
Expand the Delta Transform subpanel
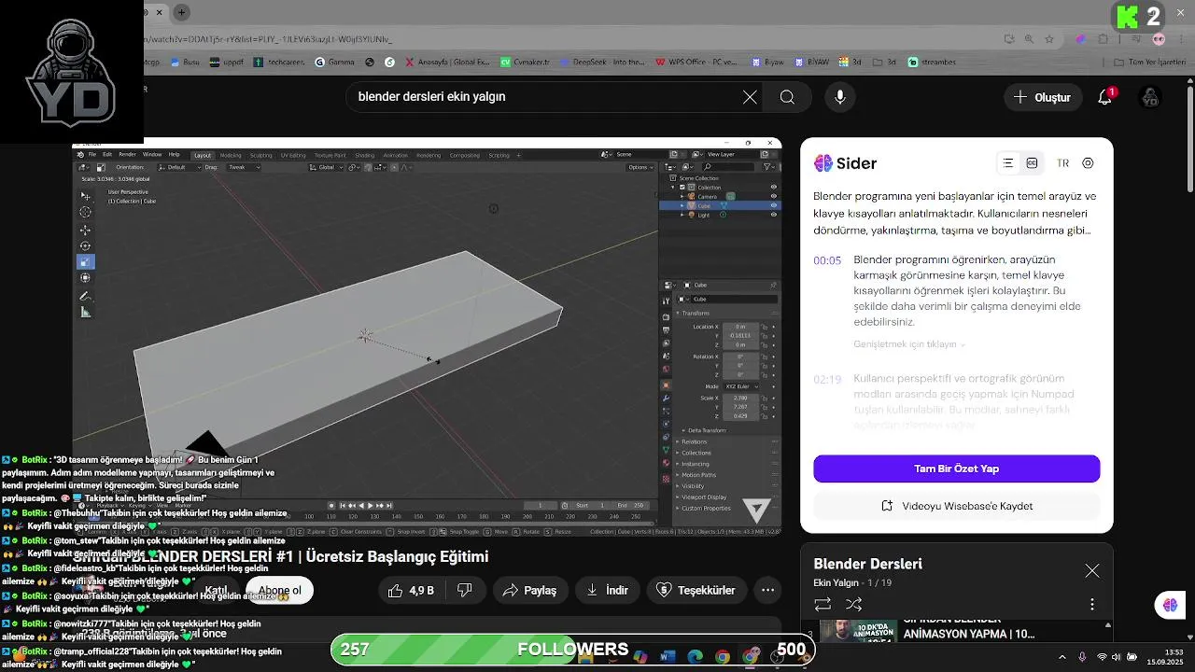tap(707, 430)
